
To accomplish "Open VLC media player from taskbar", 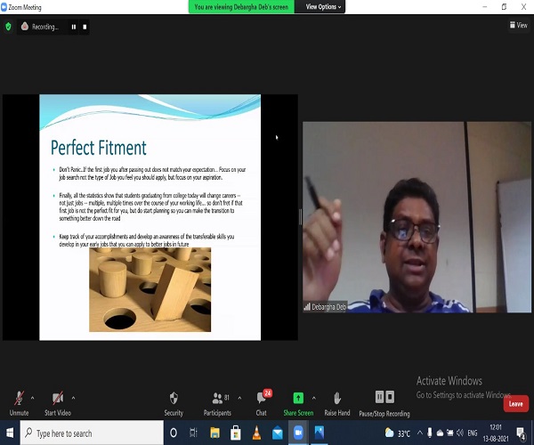I will coord(256,433).
